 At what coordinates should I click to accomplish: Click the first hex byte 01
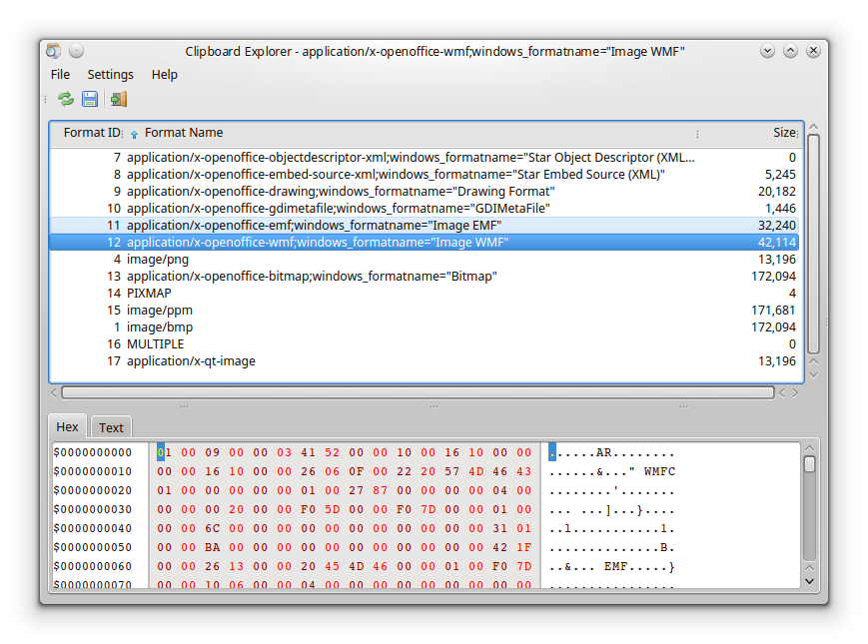coord(162,452)
